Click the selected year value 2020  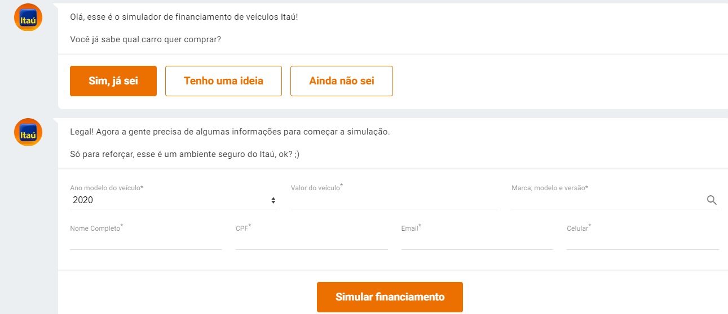[83, 200]
